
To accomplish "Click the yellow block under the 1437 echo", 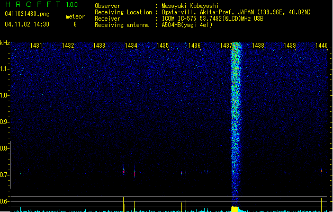I will 235,209.
